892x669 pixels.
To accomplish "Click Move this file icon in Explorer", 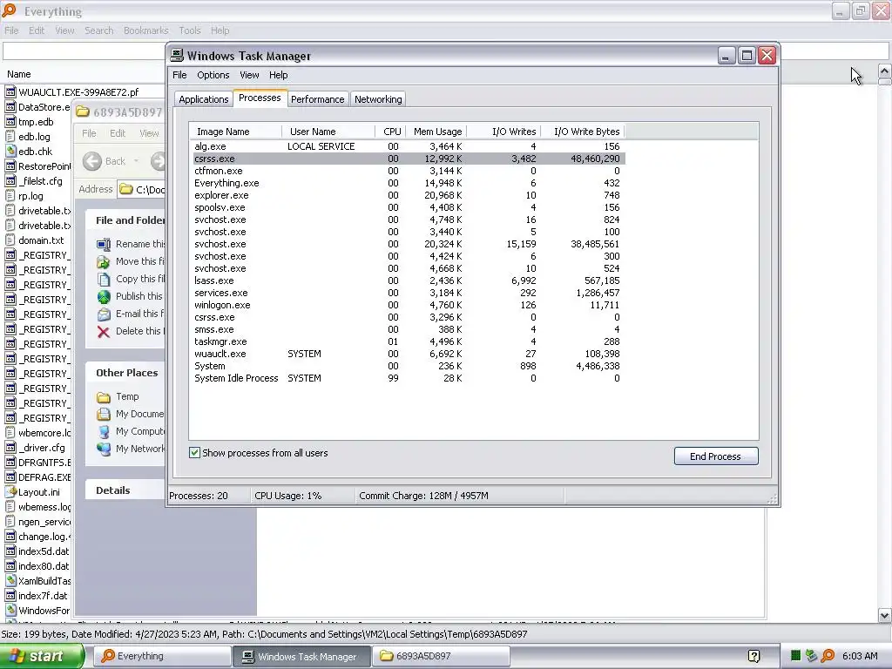I will (104, 261).
